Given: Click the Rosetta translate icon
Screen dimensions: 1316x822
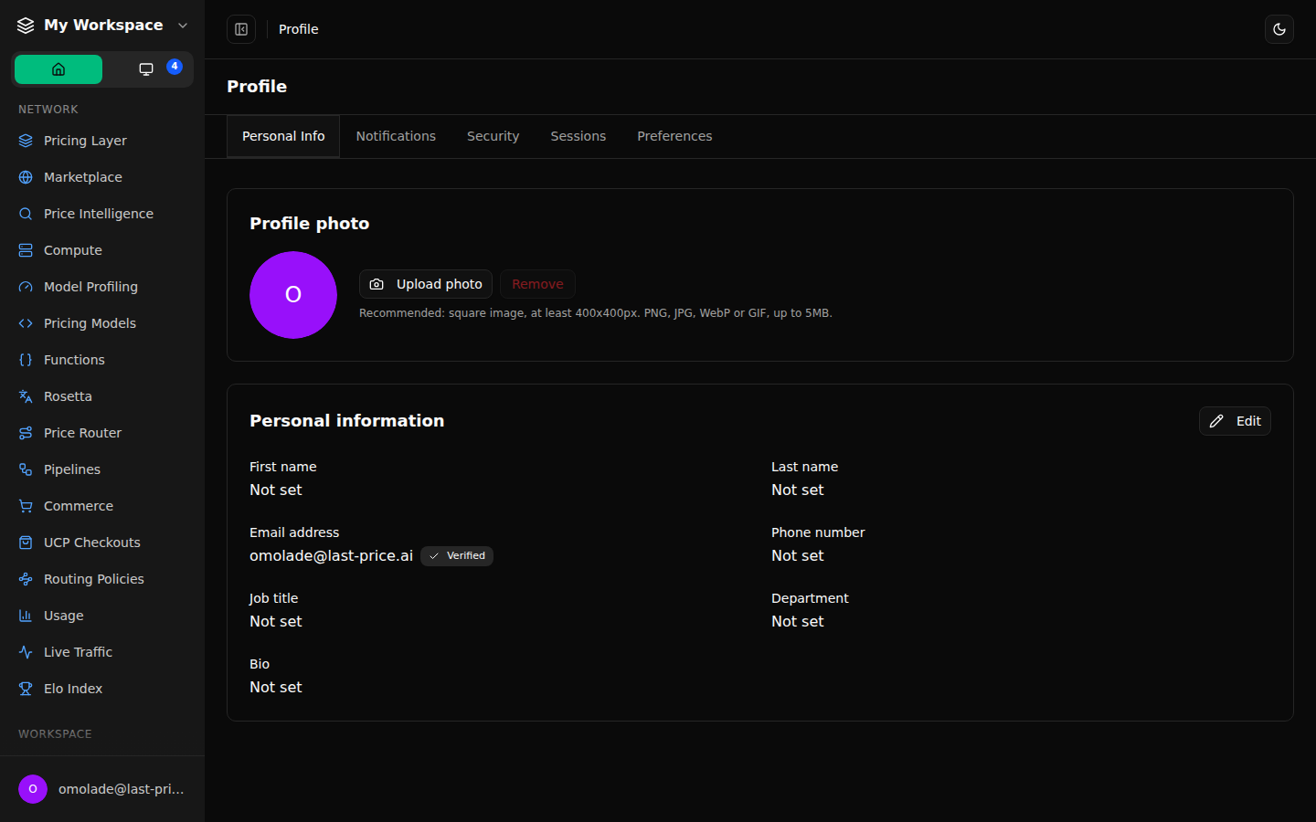Looking at the screenshot, I should pyautogui.click(x=26, y=396).
